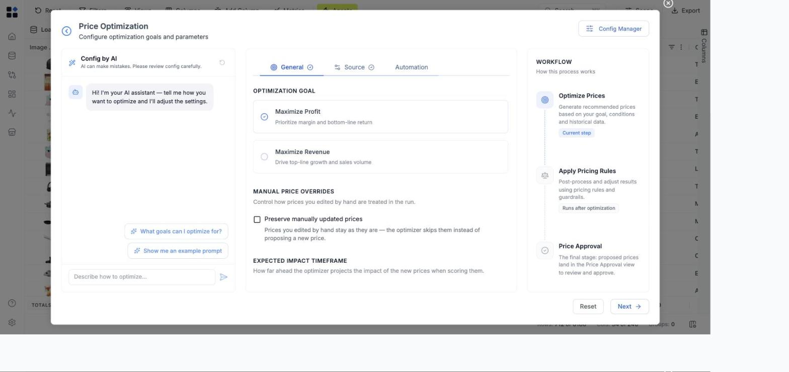Click the back arrow beside Price Optimization

point(66,31)
